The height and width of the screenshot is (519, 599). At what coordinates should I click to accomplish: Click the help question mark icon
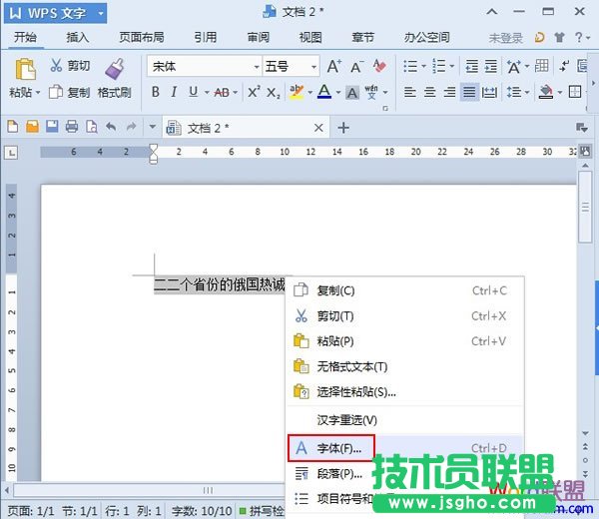tap(579, 37)
